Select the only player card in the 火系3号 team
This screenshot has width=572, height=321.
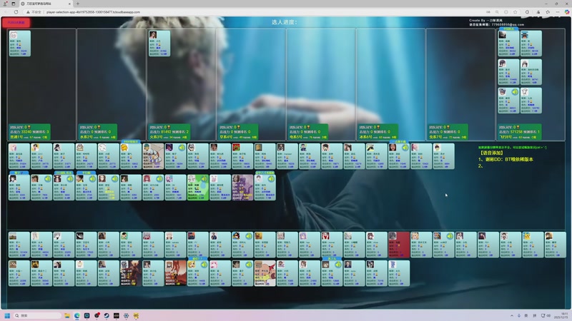pos(159,44)
